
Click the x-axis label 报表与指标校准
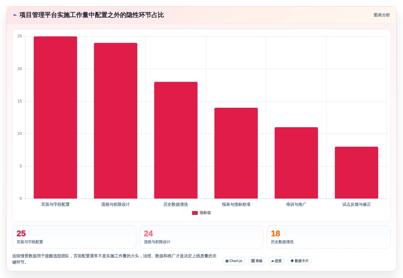[x=236, y=204]
